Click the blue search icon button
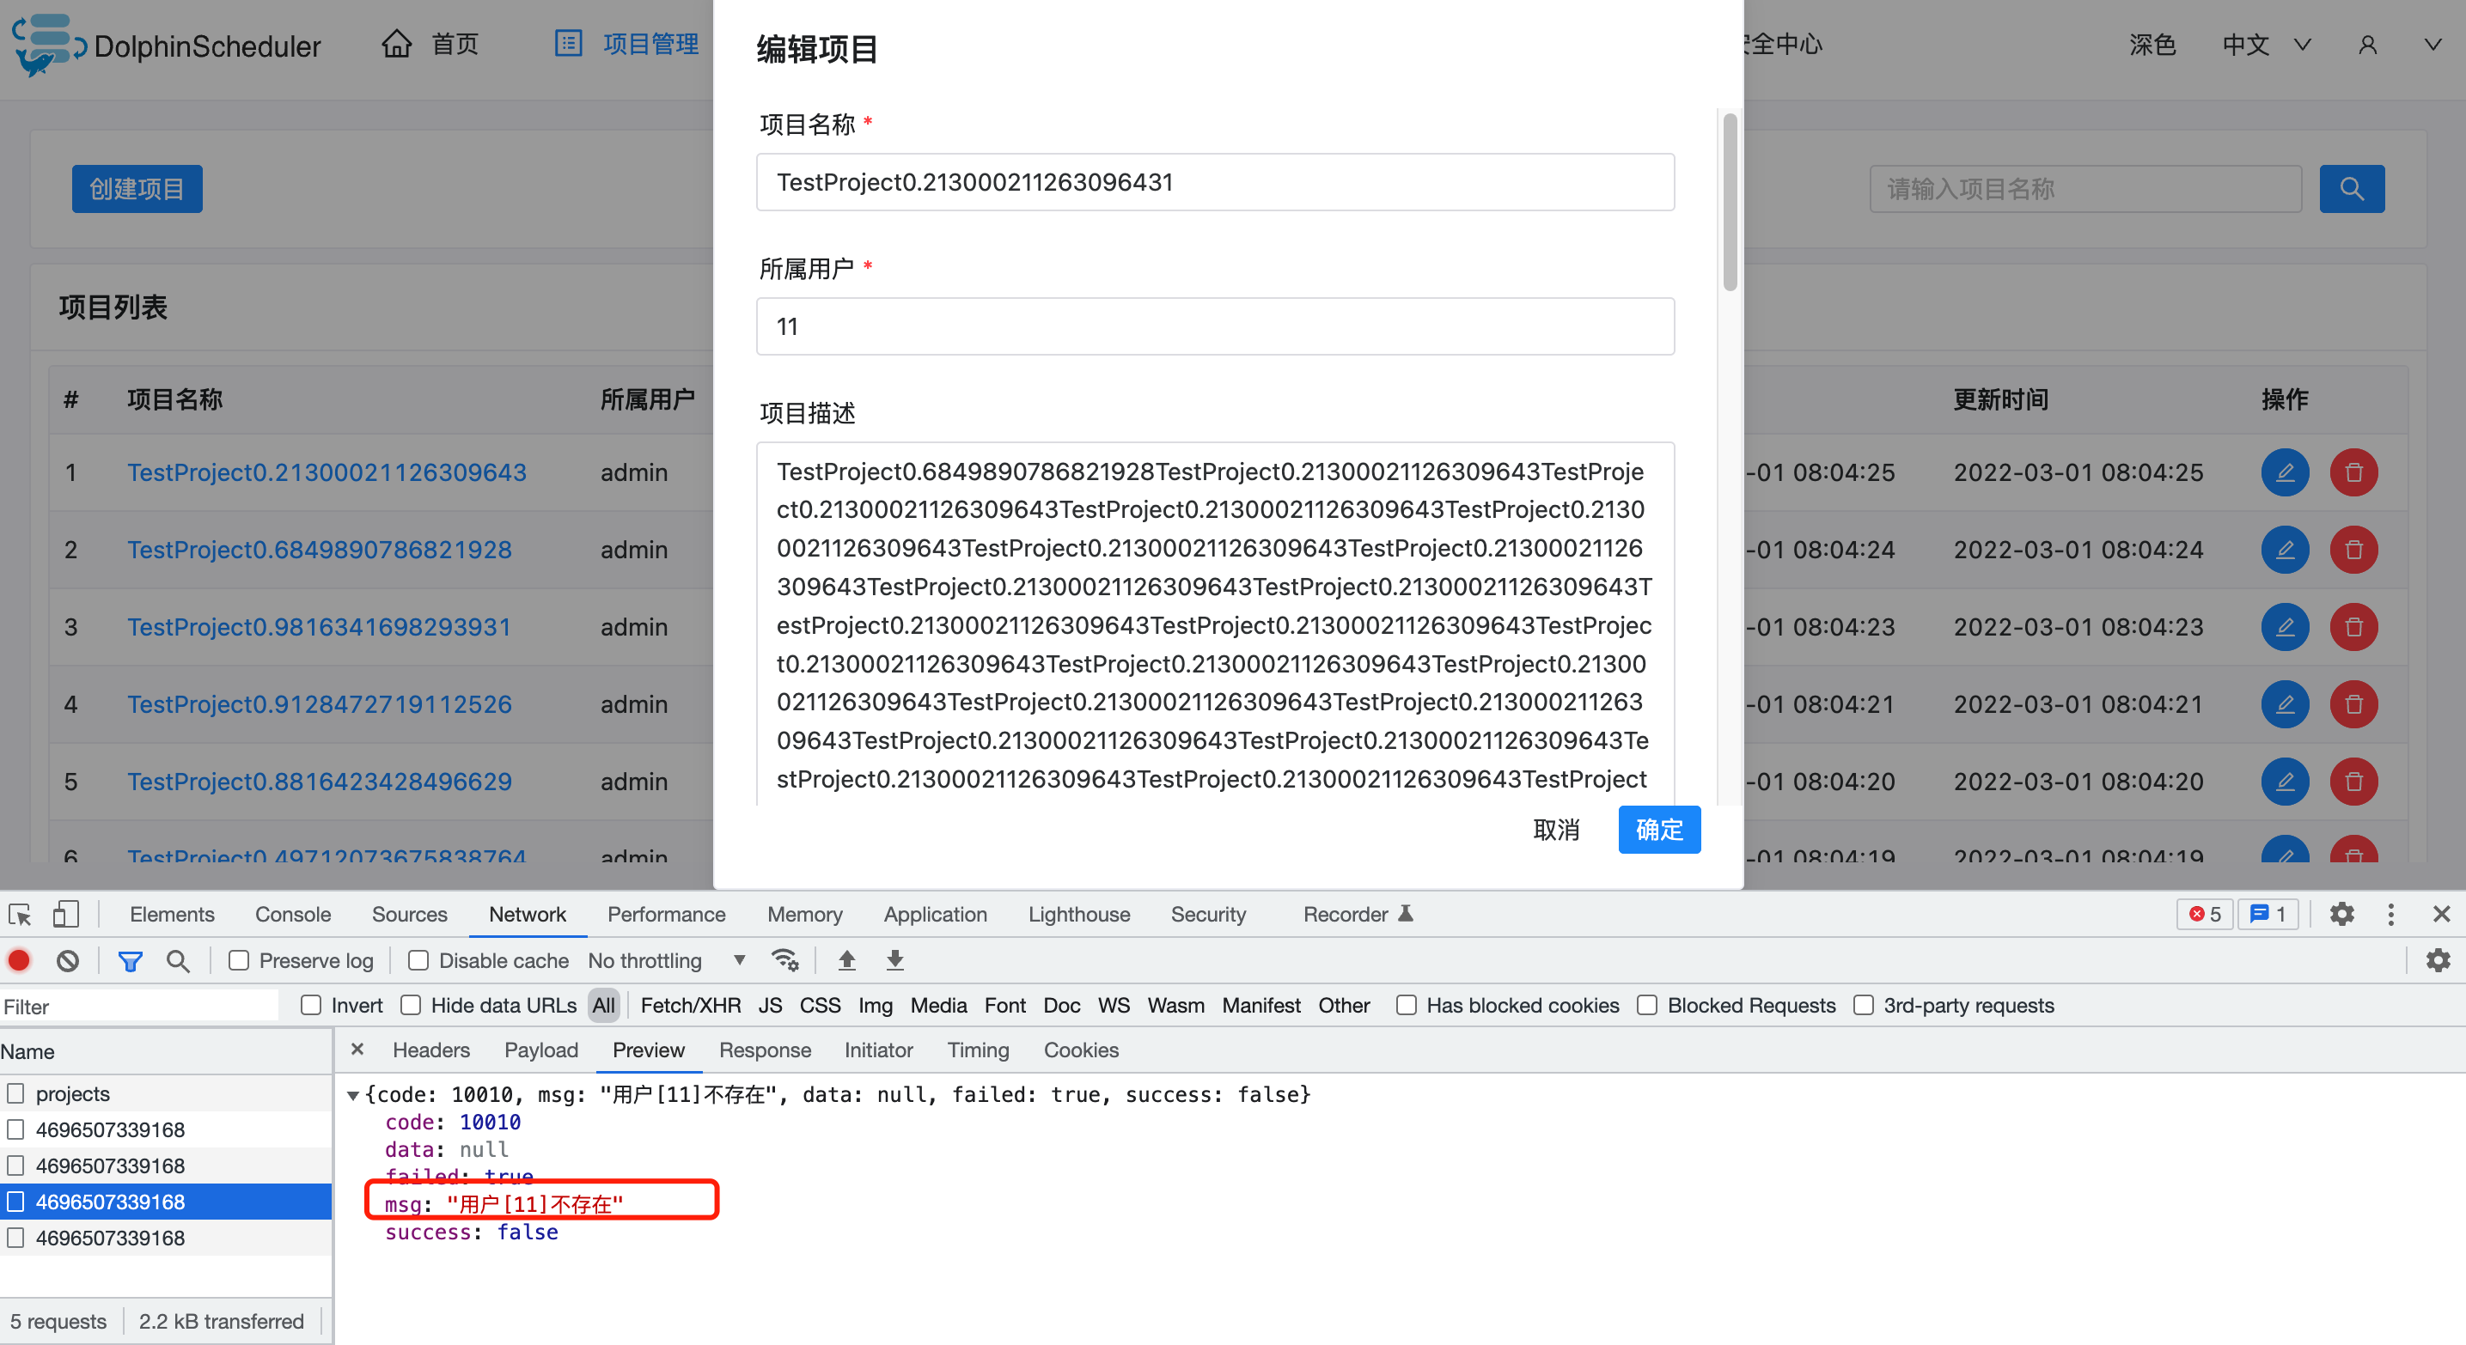Viewport: 2466px width, 1345px height. click(2351, 188)
